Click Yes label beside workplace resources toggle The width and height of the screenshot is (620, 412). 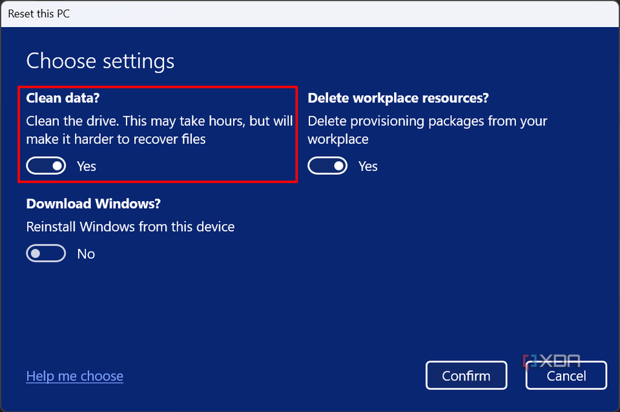(x=368, y=166)
